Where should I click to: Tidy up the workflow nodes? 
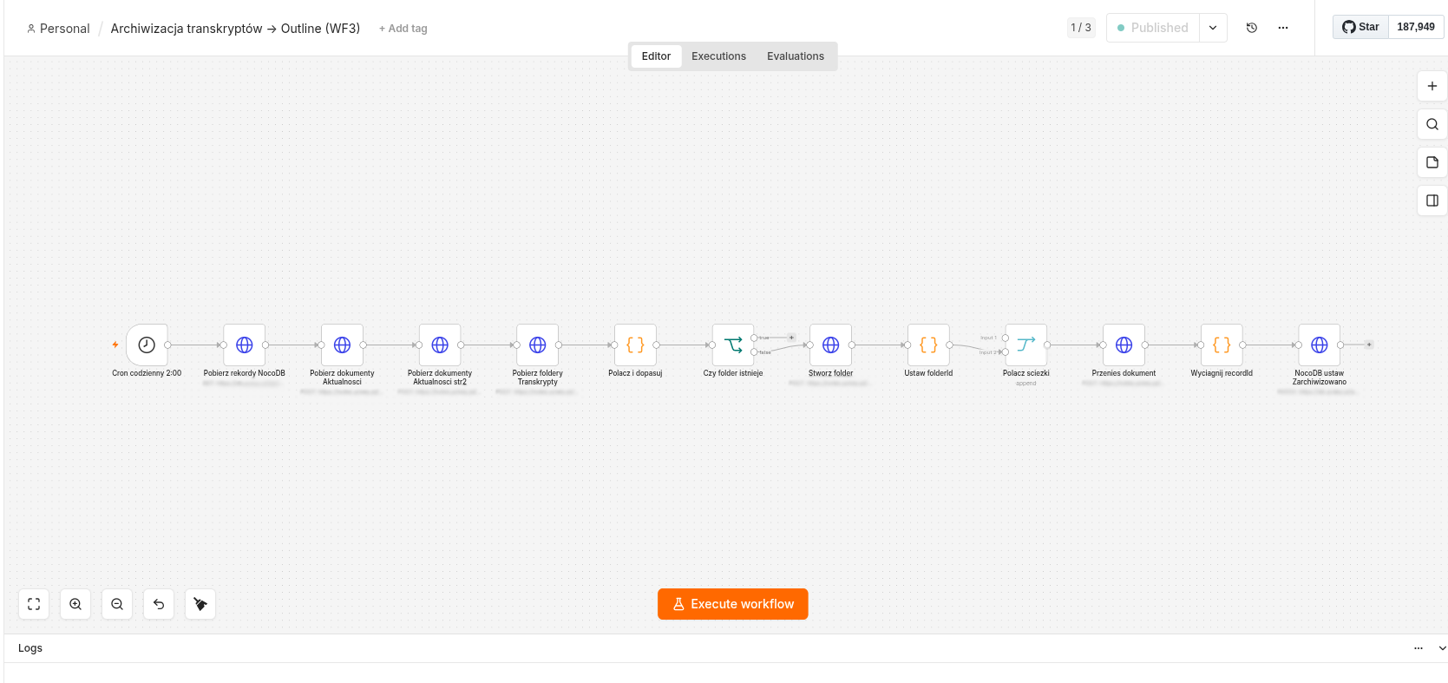[200, 604]
